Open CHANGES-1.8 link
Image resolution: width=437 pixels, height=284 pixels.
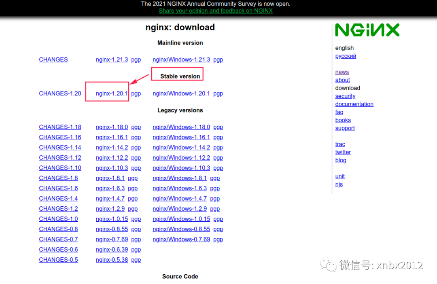click(58, 178)
